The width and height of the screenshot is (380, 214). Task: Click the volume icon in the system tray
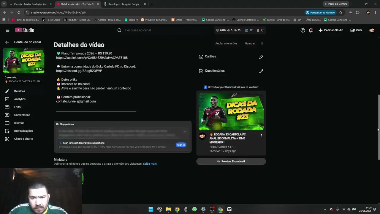pos(349,209)
